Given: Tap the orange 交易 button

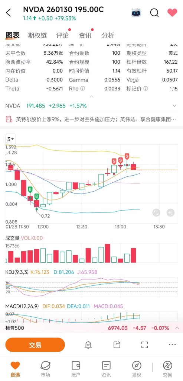Looking at the screenshot, I should pyautogui.click(x=35, y=345).
